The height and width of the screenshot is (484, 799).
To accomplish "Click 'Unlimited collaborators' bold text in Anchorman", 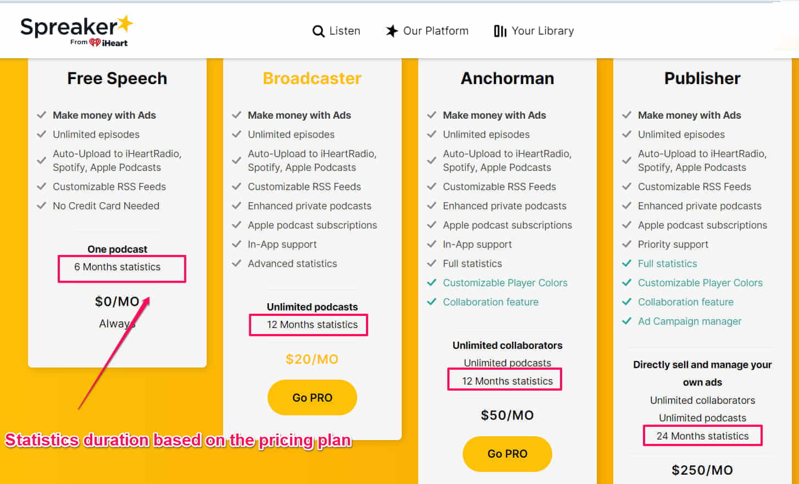I will [x=507, y=346].
